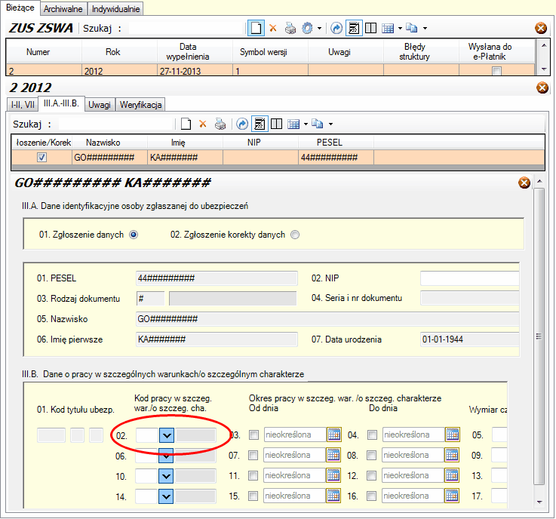Select '02. Zgłoszenie korekty danych' radio button
The image size is (556, 519).
click(295, 235)
